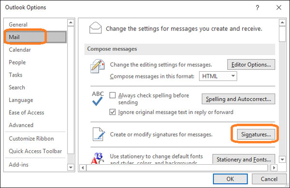
Task: Open Spelling and Autocorrect settings
Action: 238,99
